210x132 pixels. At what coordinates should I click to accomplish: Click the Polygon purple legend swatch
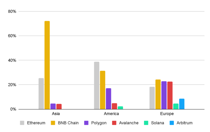86,123
